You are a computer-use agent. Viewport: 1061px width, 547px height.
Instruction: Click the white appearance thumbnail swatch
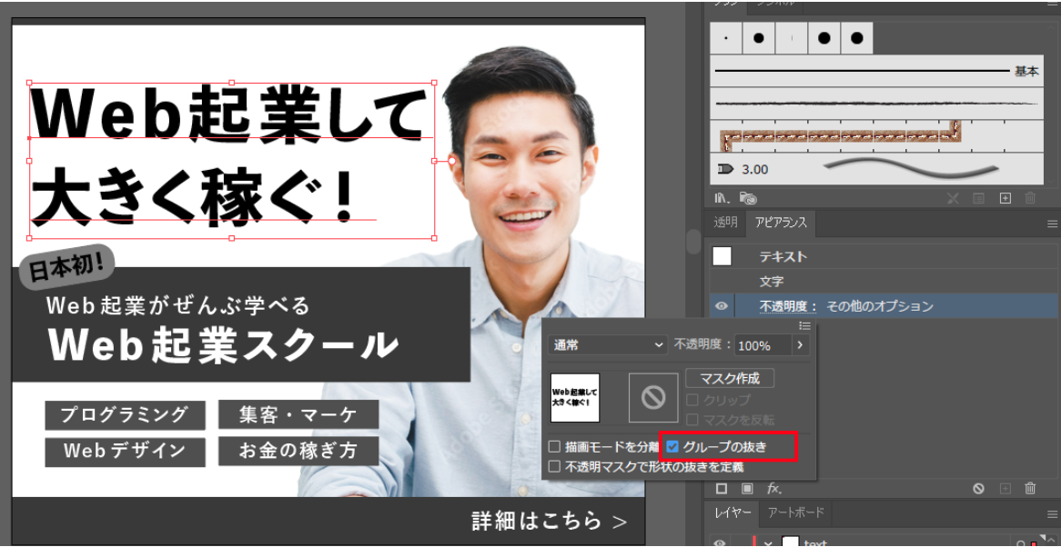(722, 256)
